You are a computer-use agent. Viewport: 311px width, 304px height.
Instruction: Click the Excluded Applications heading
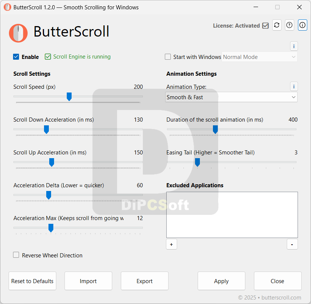(195, 185)
